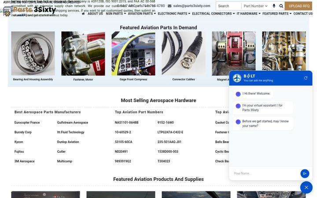Focus the Search input field
This screenshot has height=198, width=317.
click(229, 6)
